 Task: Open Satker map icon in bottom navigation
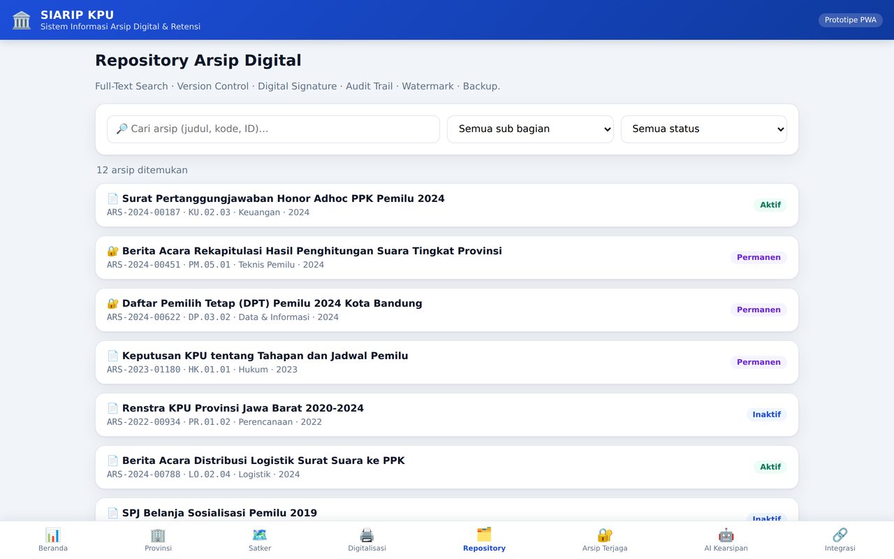(260, 535)
